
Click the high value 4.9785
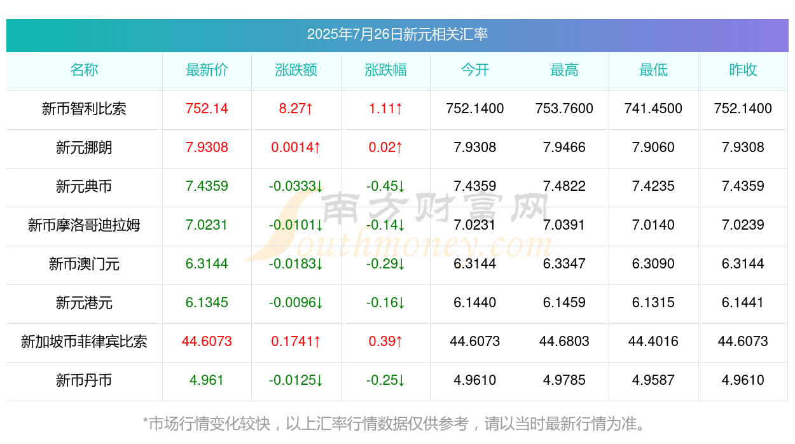coord(564,380)
